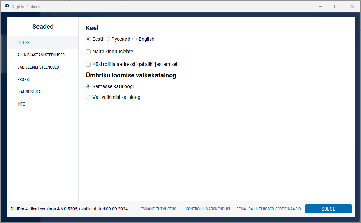Click the Ümbriku loomise vaikekataloog heading

tap(131, 75)
